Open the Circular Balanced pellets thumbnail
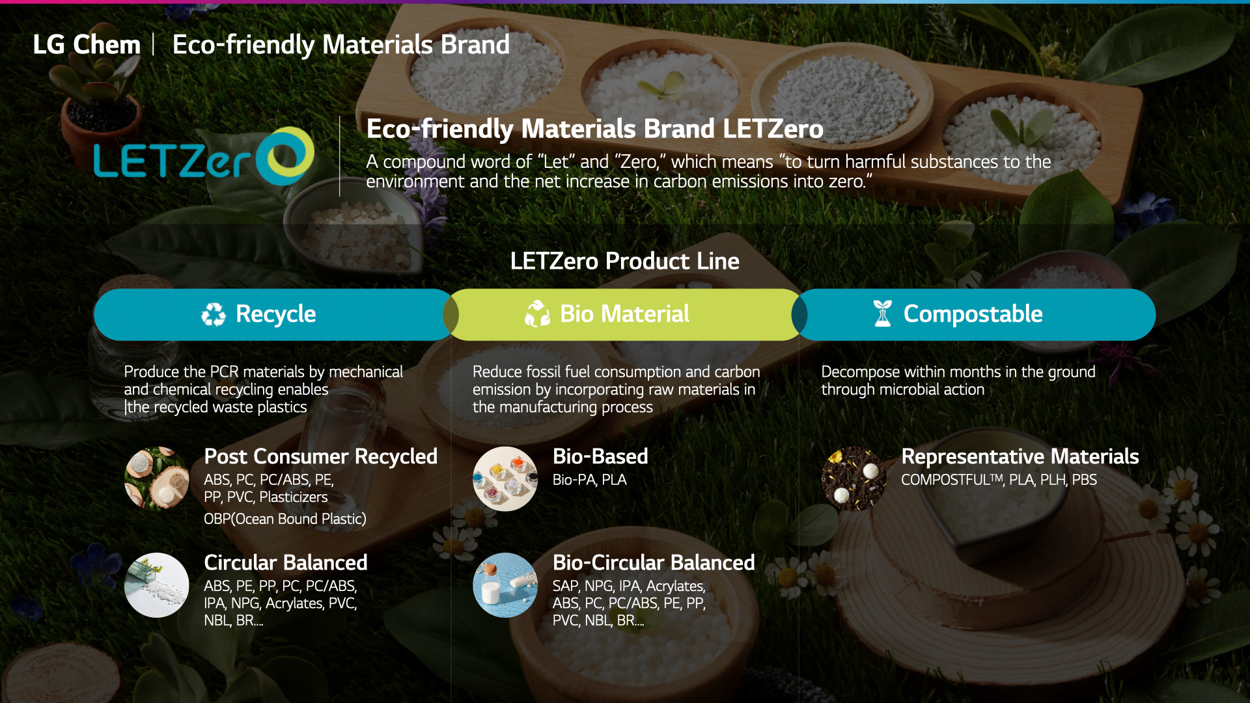This screenshot has height=703, width=1250. (157, 585)
